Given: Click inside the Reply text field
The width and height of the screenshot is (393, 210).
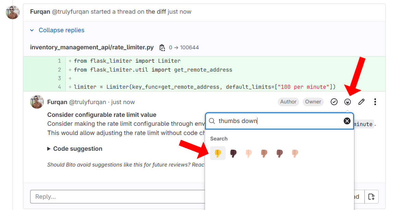Looking at the screenshot, I should click(116, 197).
